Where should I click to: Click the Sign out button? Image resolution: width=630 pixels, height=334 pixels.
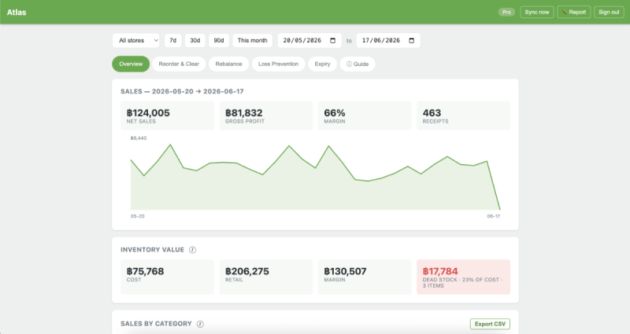click(609, 12)
